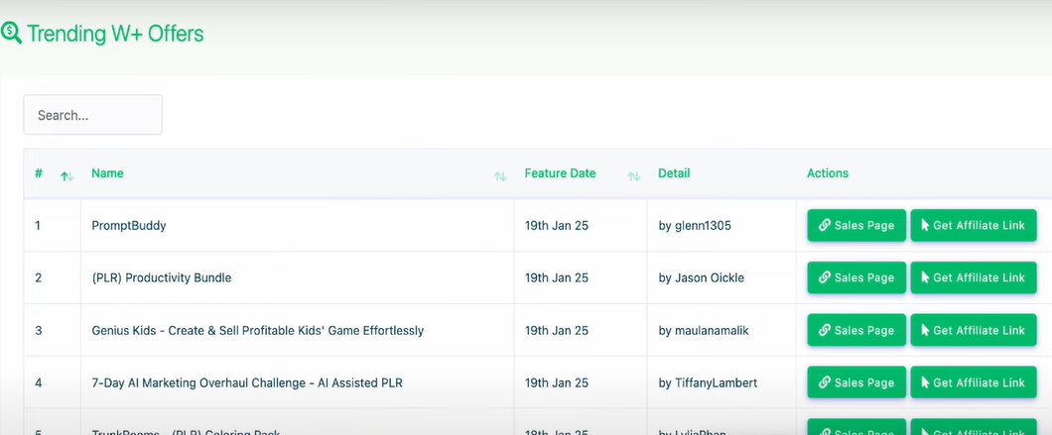Get Affiliate Link for 7-Day AI Marketing Challenge
This screenshot has height=435, width=1052.
(973, 382)
